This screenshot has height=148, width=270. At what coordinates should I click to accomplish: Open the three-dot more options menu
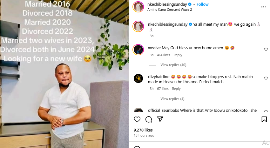(x=263, y=6)
